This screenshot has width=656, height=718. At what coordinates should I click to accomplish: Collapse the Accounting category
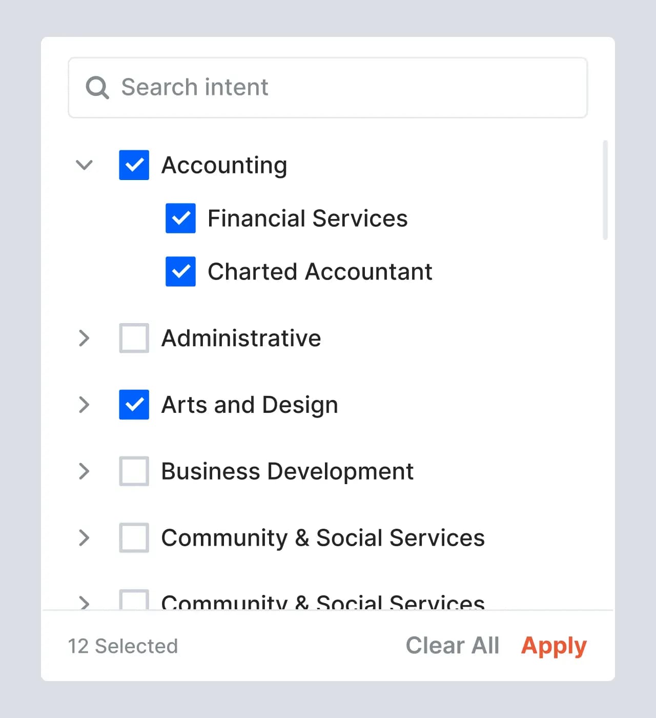pos(84,165)
